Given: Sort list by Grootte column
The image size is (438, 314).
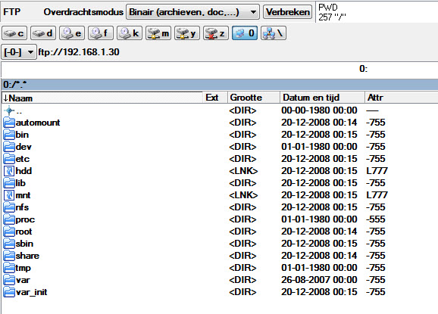Looking at the screenshot, I should [x=254, y=98].
